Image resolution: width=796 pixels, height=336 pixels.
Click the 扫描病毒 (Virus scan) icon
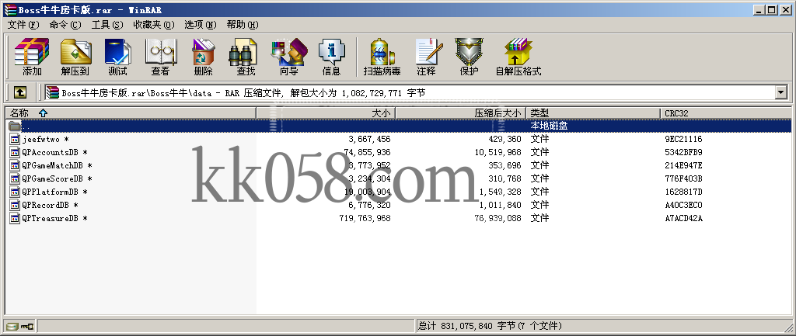(x=382, y=52)
